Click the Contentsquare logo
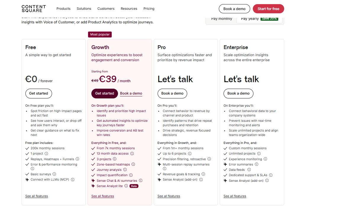Viewport: 338px width, 219px height. click(x=34, y=9)
